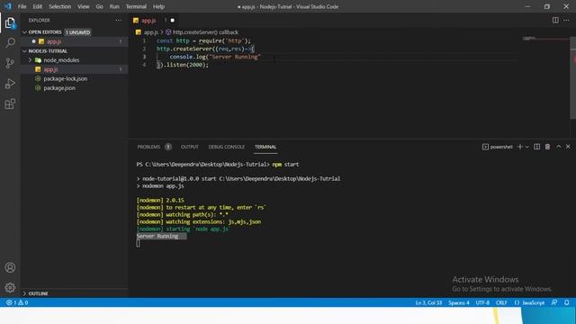Open the editor more actions ellipsis
576x324 pixels.
tap(566, 20)
